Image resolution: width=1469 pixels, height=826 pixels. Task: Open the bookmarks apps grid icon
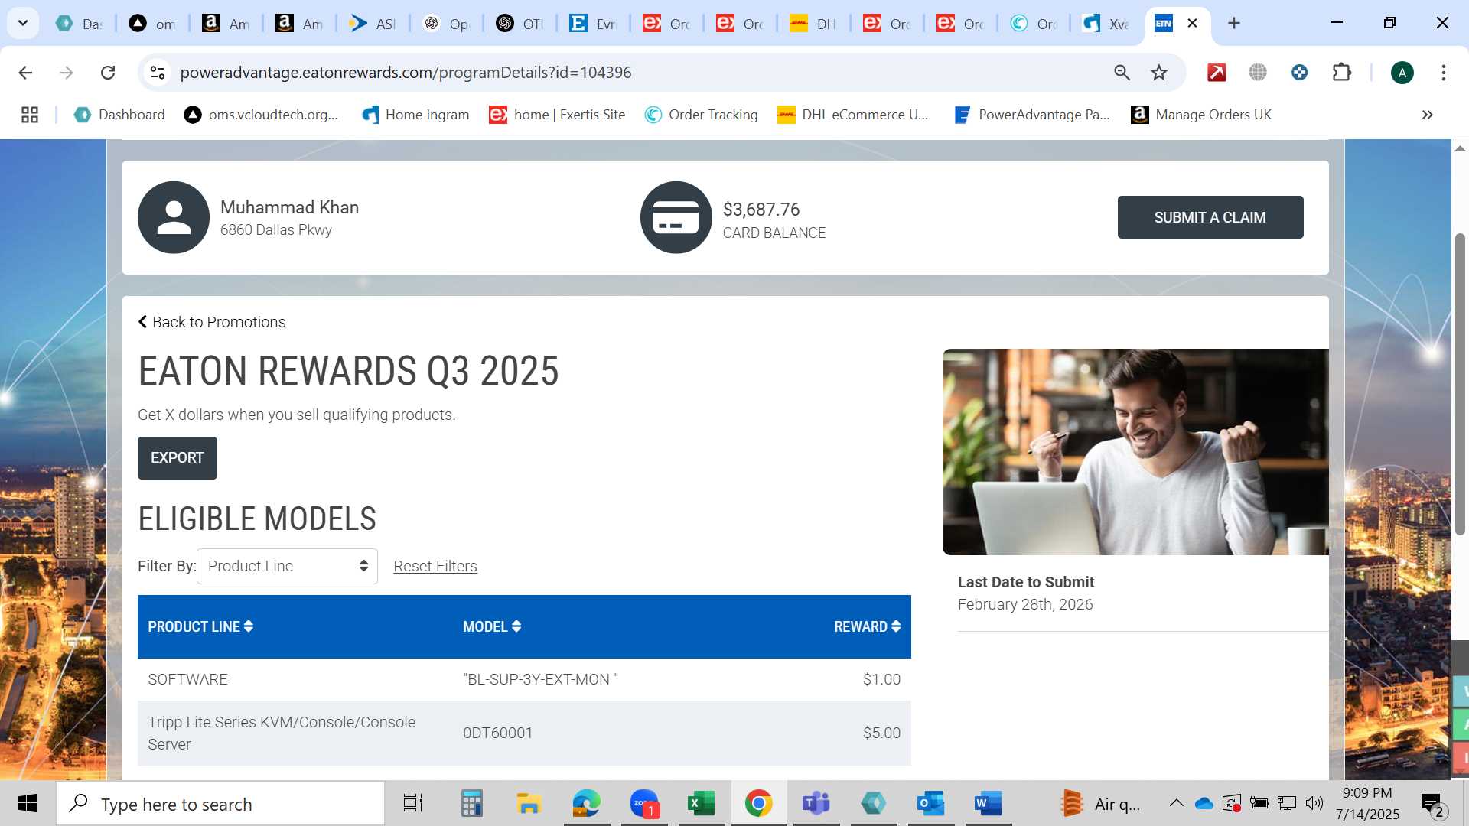30,115
